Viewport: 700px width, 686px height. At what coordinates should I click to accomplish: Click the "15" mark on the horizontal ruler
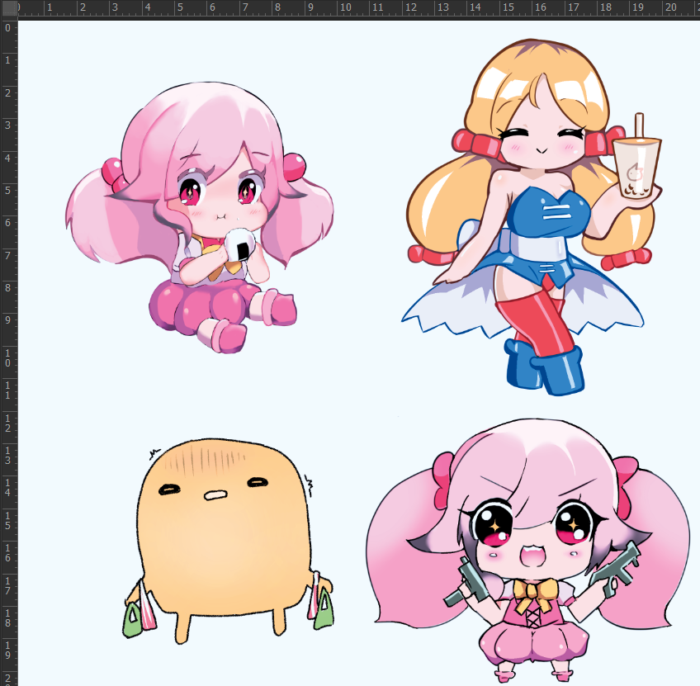pos(508,7)
